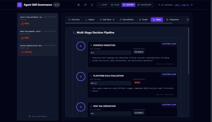Click rule reference field N/A in Risk Tag Derivation
The height and width of the screenshot is (122, 212).
pyautogui.click(x=110, y=114)
